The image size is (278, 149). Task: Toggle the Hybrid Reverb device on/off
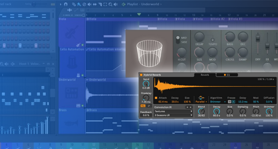point(141,75)
